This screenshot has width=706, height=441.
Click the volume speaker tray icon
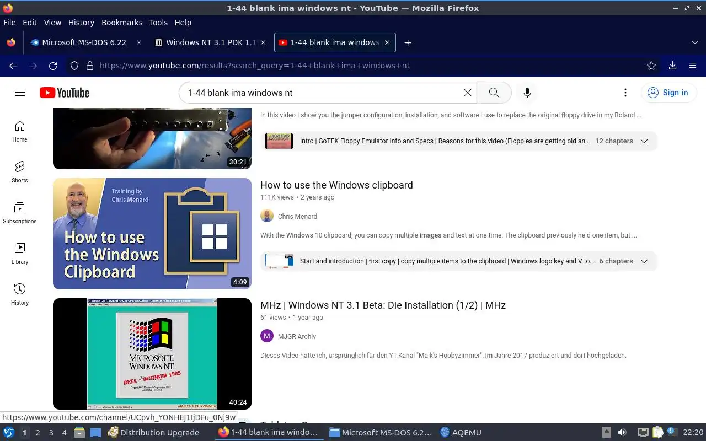[622, 433]
